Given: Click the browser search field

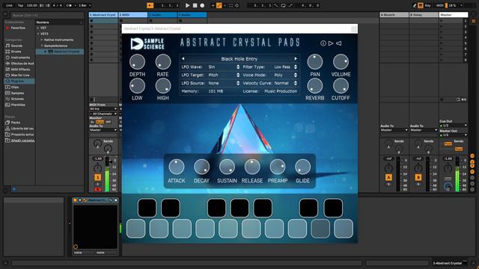Looking at the screenshot, I should [x=47, y=15].
